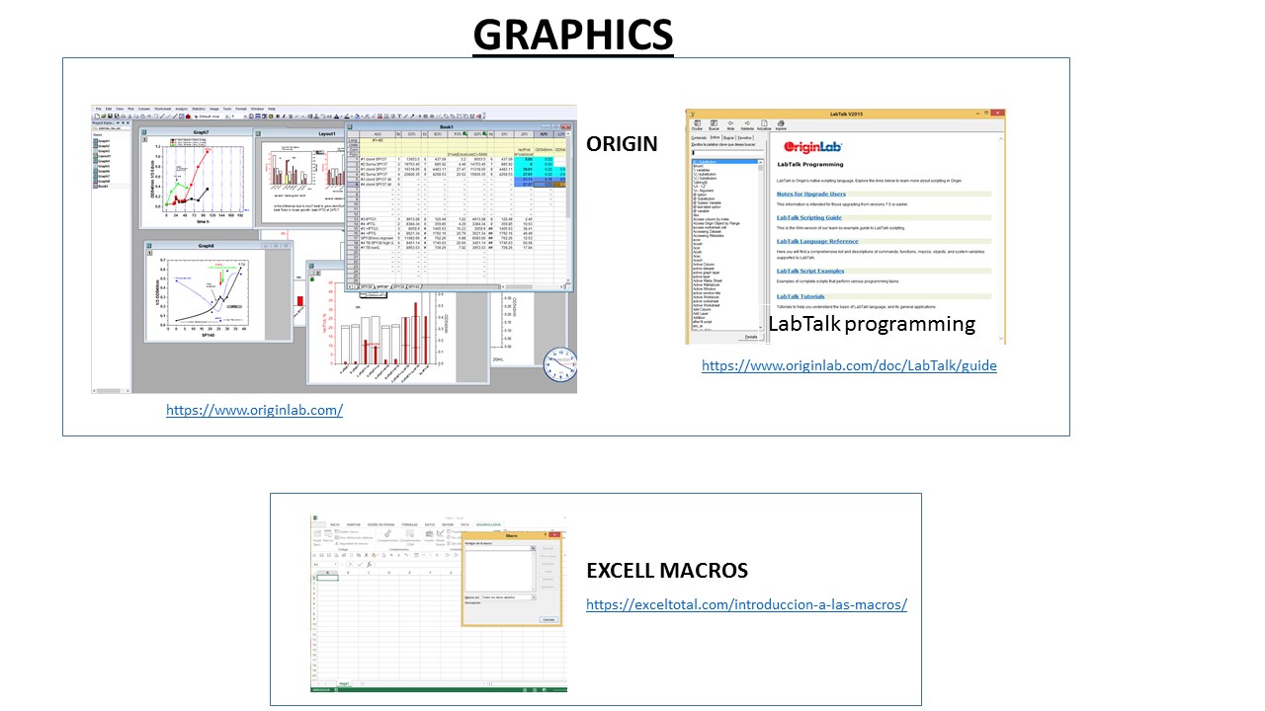The width and height of the screenshot is (1265, 711).
Task: Click the analog clock widget in Origin workspace
Action: pos(559,362)
